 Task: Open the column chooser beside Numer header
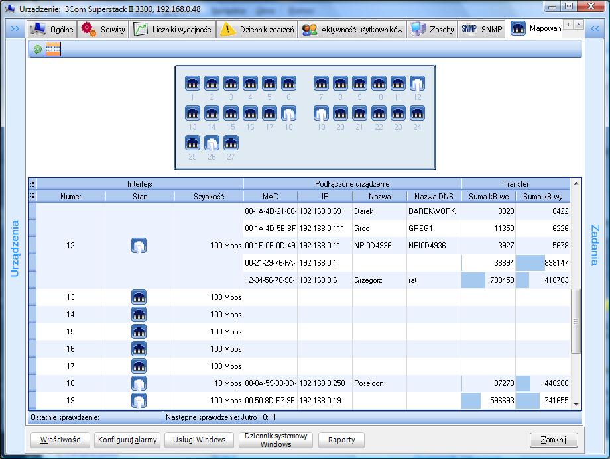click(32, 197)
